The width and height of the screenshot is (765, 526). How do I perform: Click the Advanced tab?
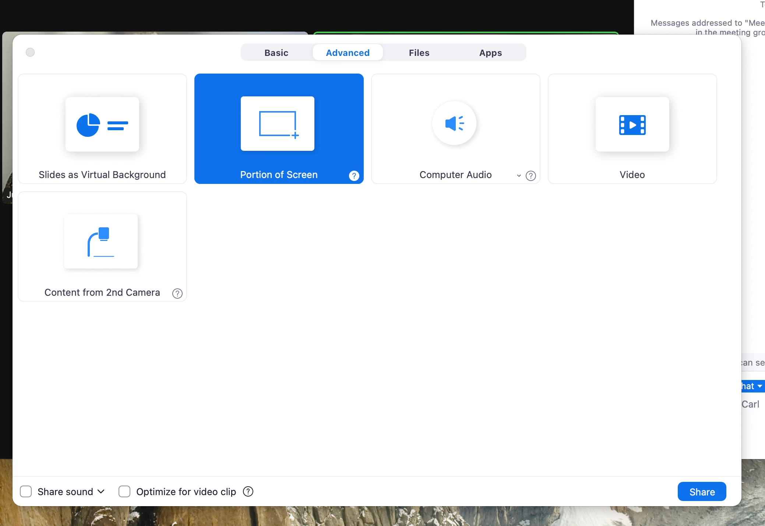tap(348, 53)
